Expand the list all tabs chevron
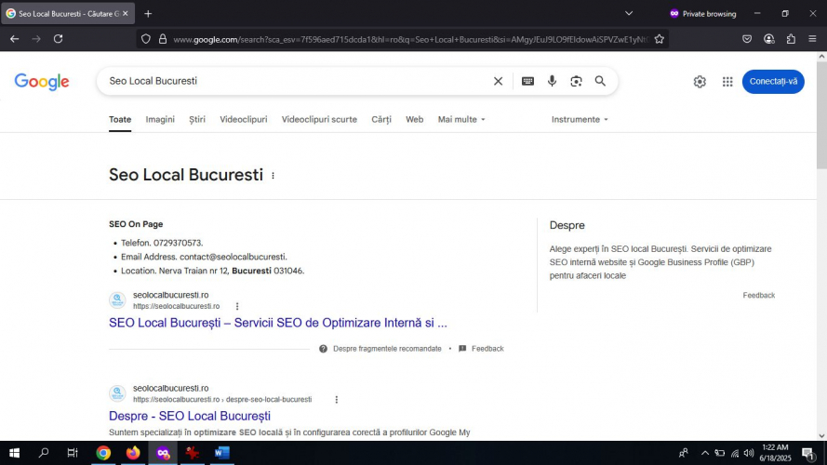Viewport: 827px width, 465px height. coord(629,14)
